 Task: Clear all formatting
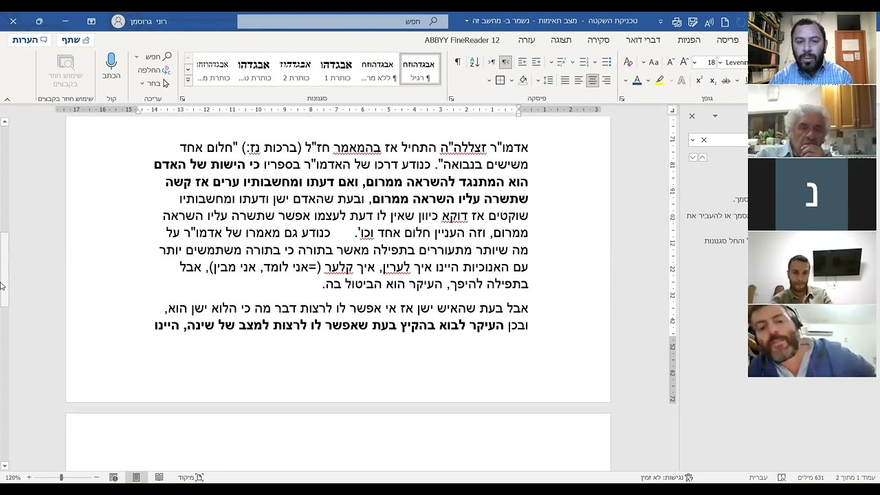pos(628,62)
